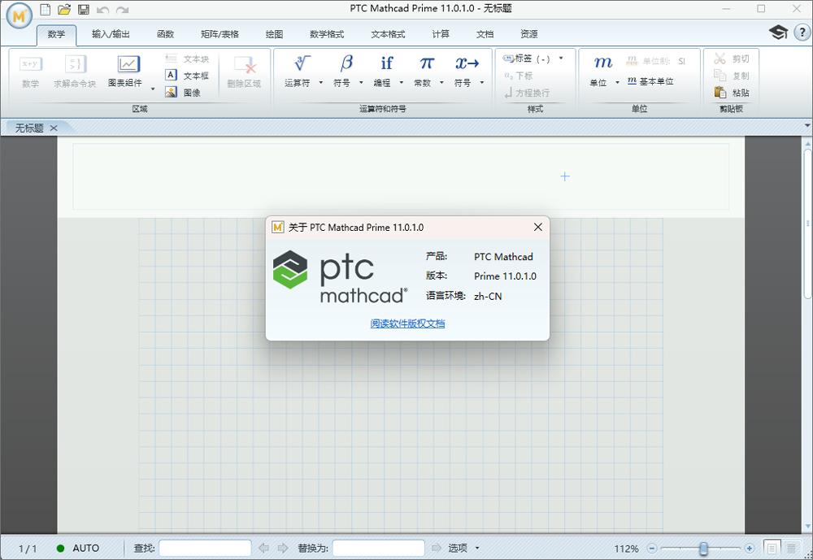Expand the 常数 dropdown arrow
Viewport: 813px width, 560px height.
click(441, 82)
